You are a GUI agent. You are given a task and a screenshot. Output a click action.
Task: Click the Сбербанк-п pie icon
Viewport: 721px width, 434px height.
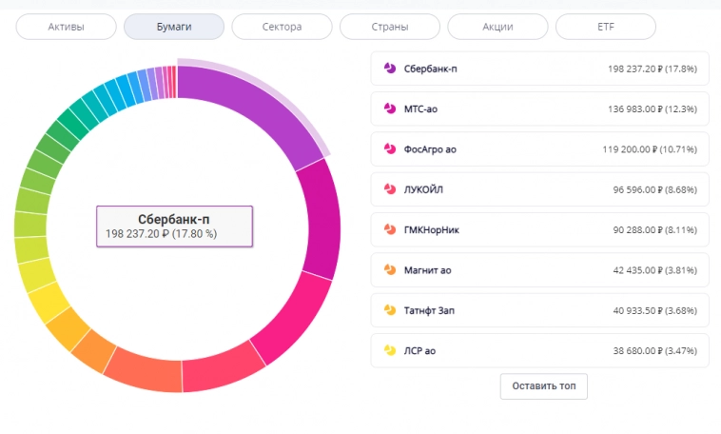(389, 69)
